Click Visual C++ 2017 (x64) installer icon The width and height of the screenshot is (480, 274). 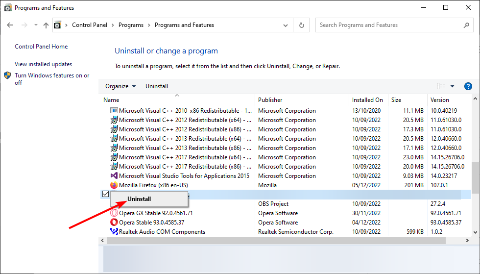[x=114, y=157]
